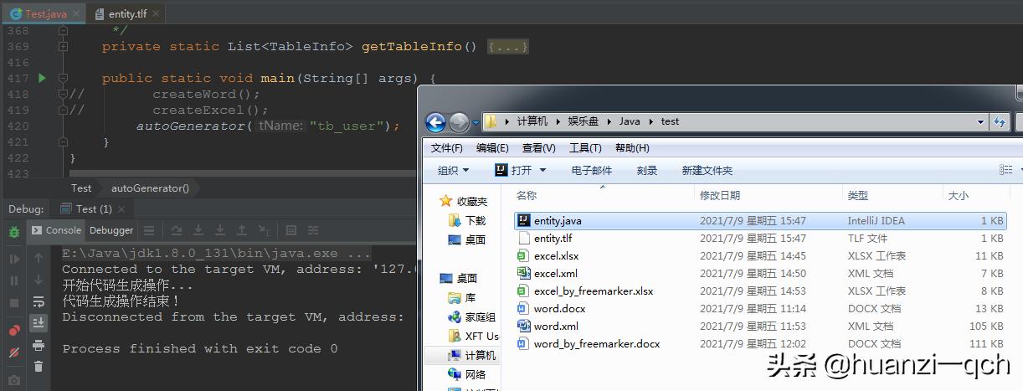Collapse the main method fold marker
Screen dimensions: 1023x391
click(63, 78)
